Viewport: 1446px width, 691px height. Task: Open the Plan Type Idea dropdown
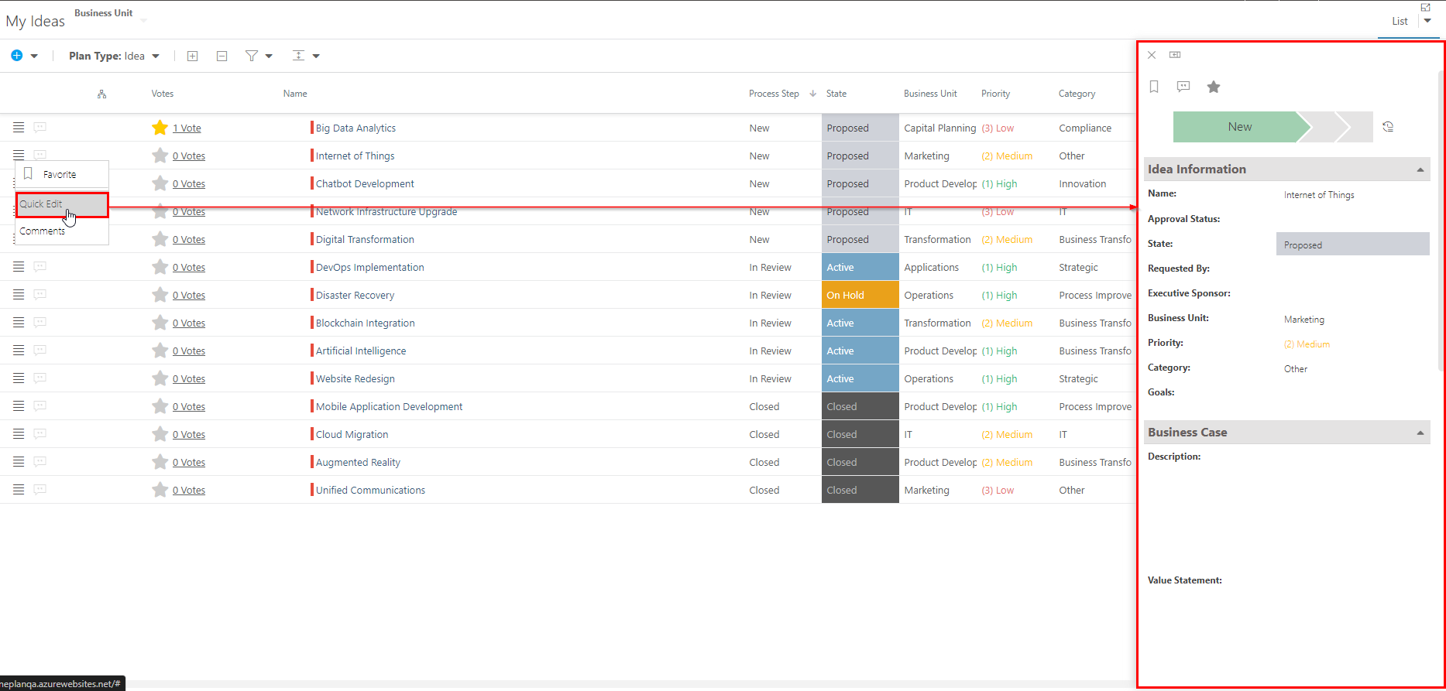coord(114,56)
